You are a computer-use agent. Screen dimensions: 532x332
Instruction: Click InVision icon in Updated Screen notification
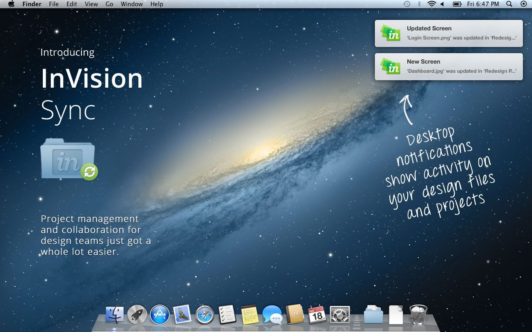[x=391, y=33]
